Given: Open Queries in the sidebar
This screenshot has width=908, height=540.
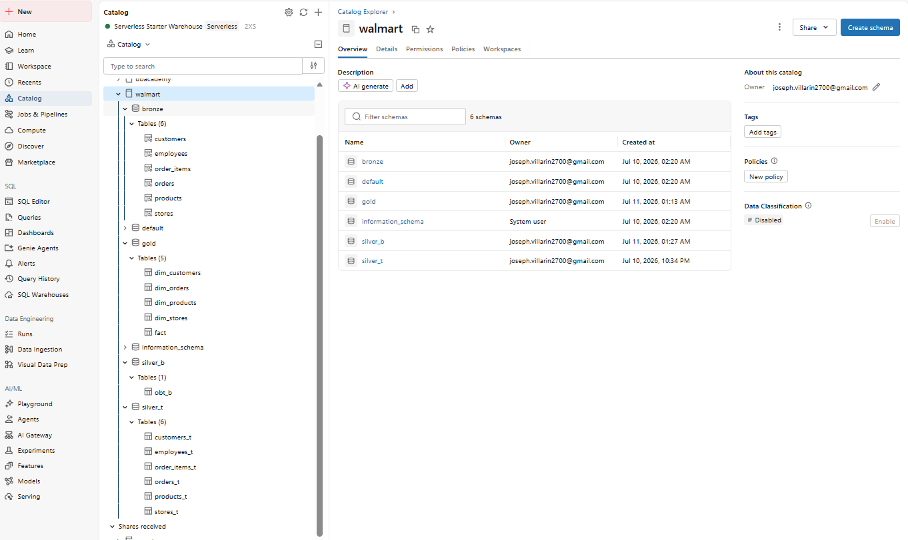Looking at the screenshot, I should [x=29, y=218].
